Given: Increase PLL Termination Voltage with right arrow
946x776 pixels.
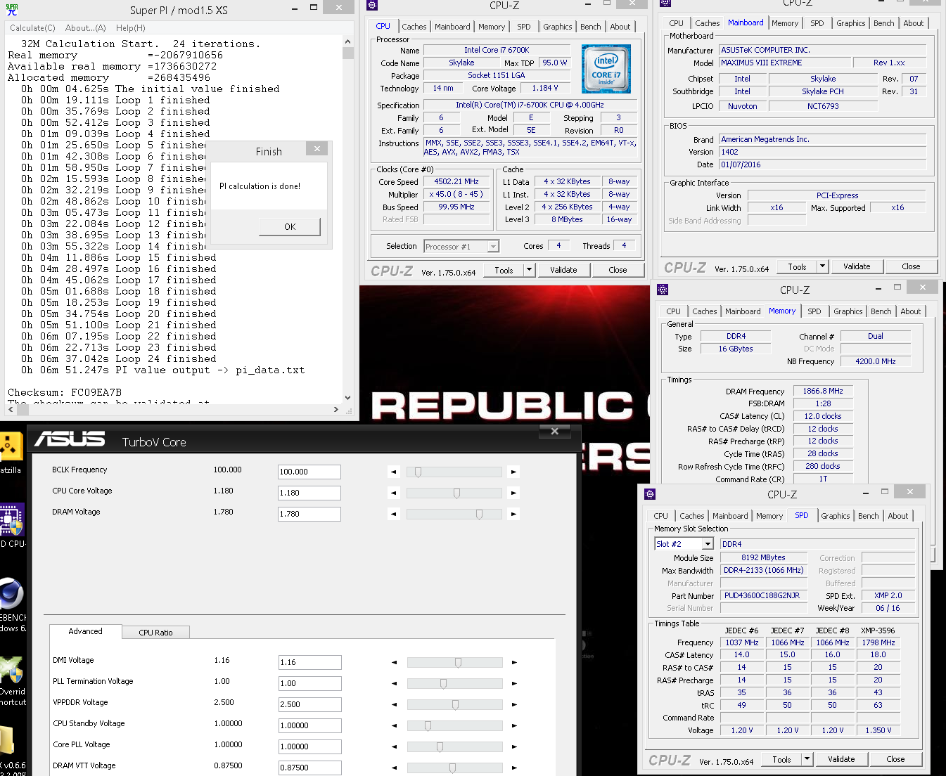Looking at the screenshot, I should [514, 683].
